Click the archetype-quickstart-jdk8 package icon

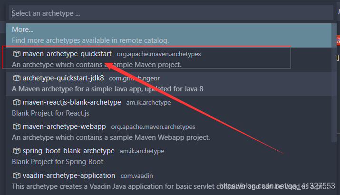click(17, 78)
